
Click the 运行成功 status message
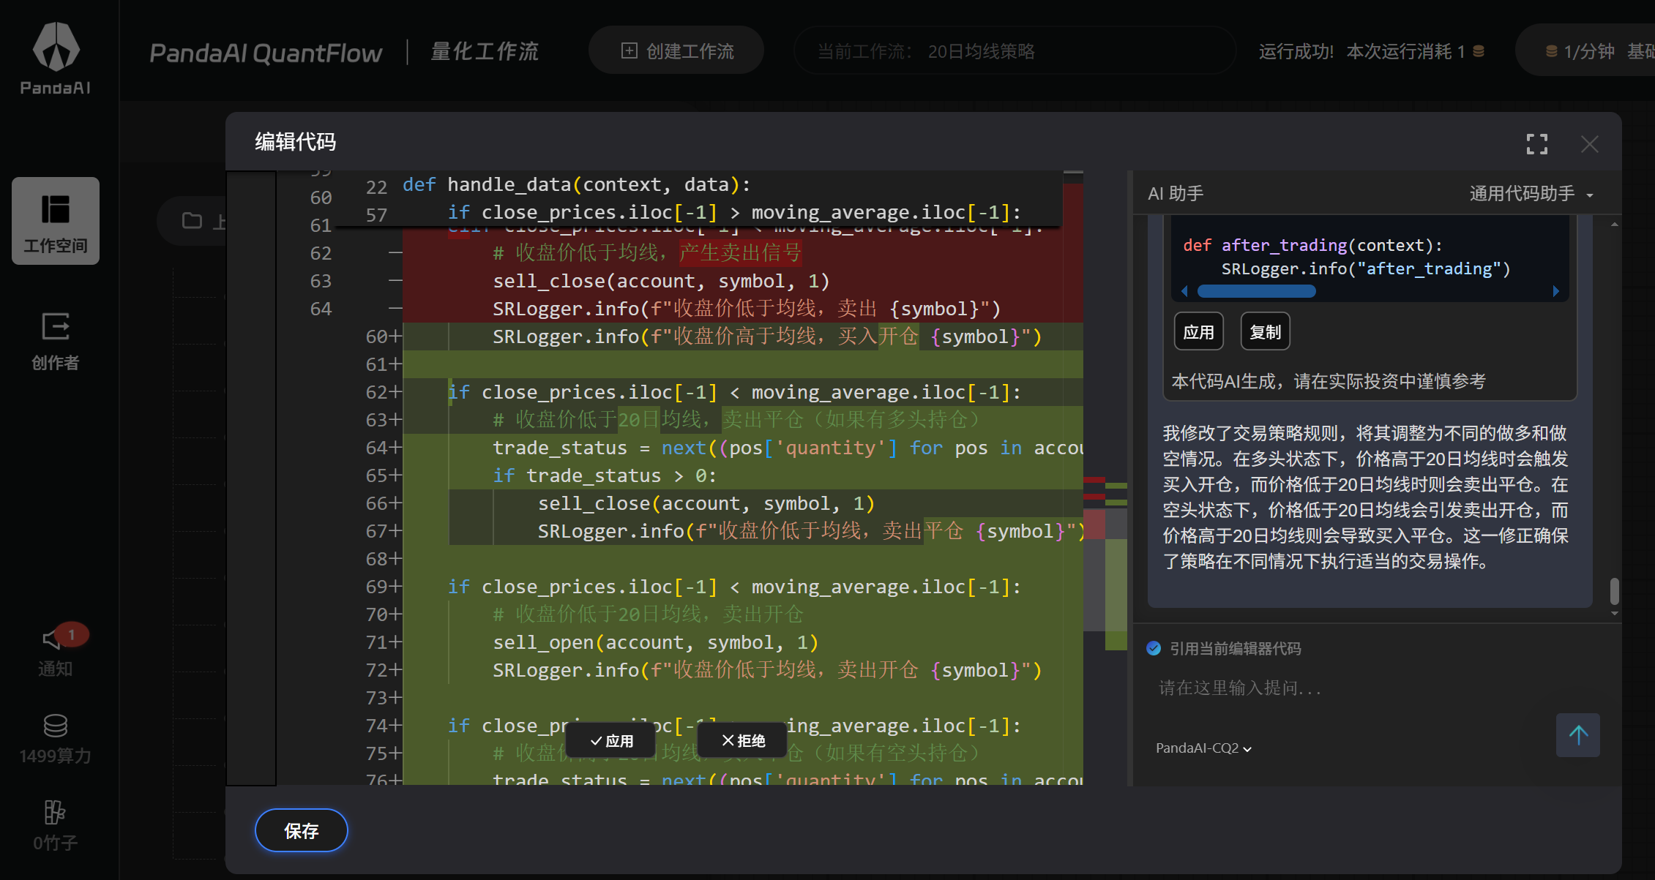(1296, 51)
